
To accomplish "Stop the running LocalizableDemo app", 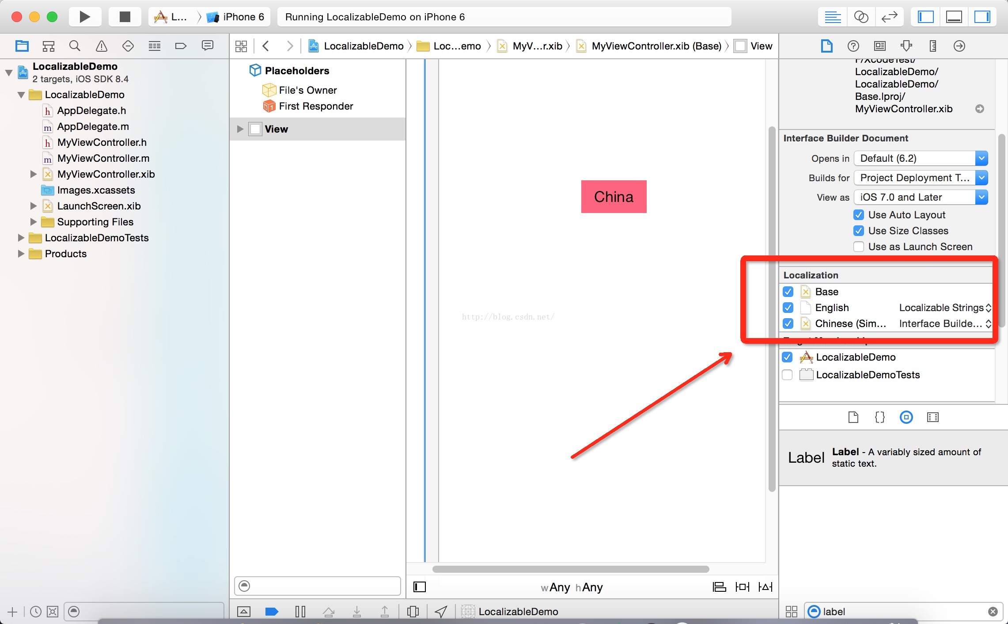I will (x=125, y=17).
